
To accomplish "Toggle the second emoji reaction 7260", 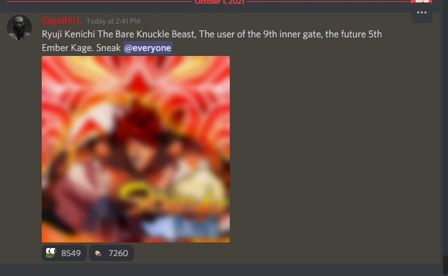I will pos(112,253).
